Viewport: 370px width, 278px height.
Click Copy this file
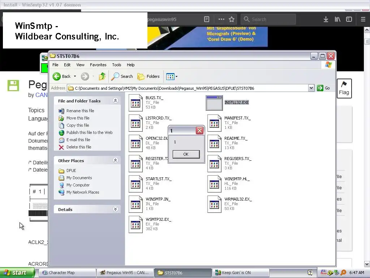[78, 125]
